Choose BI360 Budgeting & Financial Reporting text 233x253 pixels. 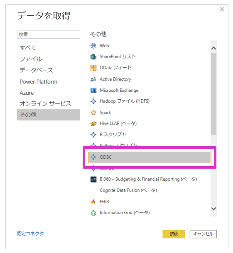point(148,179)
